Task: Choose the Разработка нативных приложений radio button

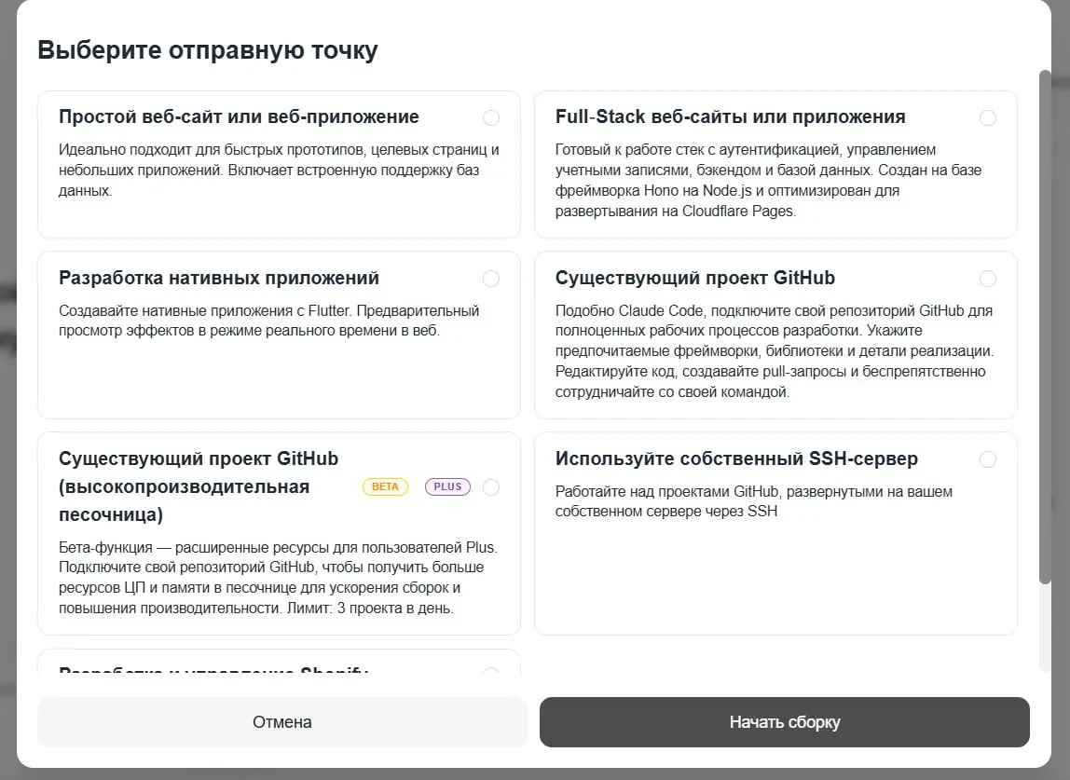Action: coord(491,278)
